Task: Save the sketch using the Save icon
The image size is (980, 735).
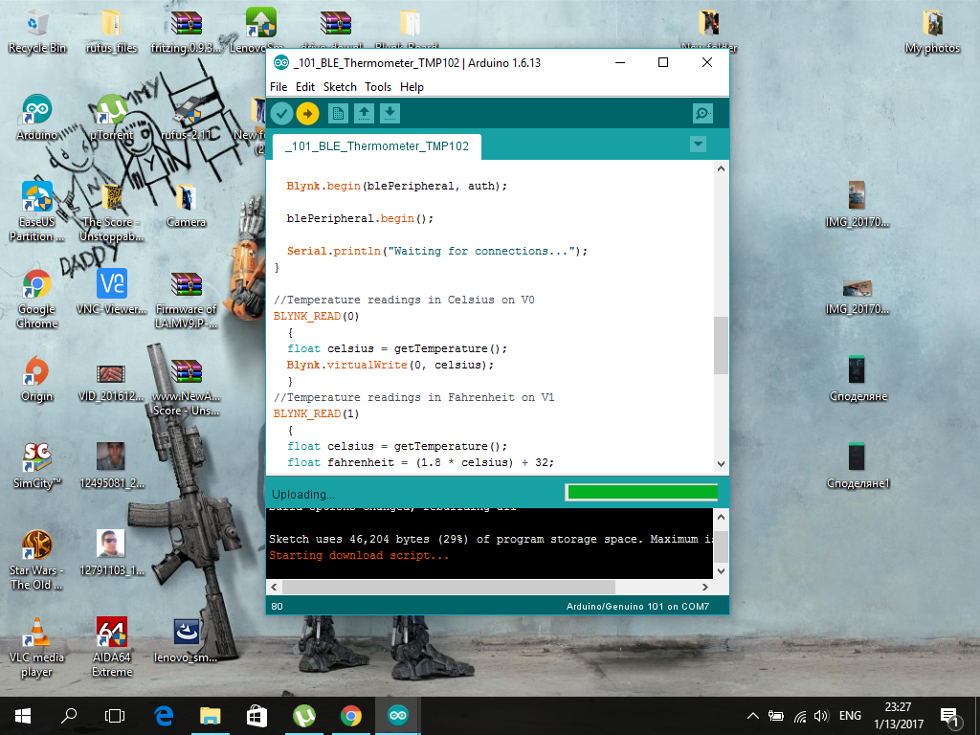Action: (x=390, y=113)
